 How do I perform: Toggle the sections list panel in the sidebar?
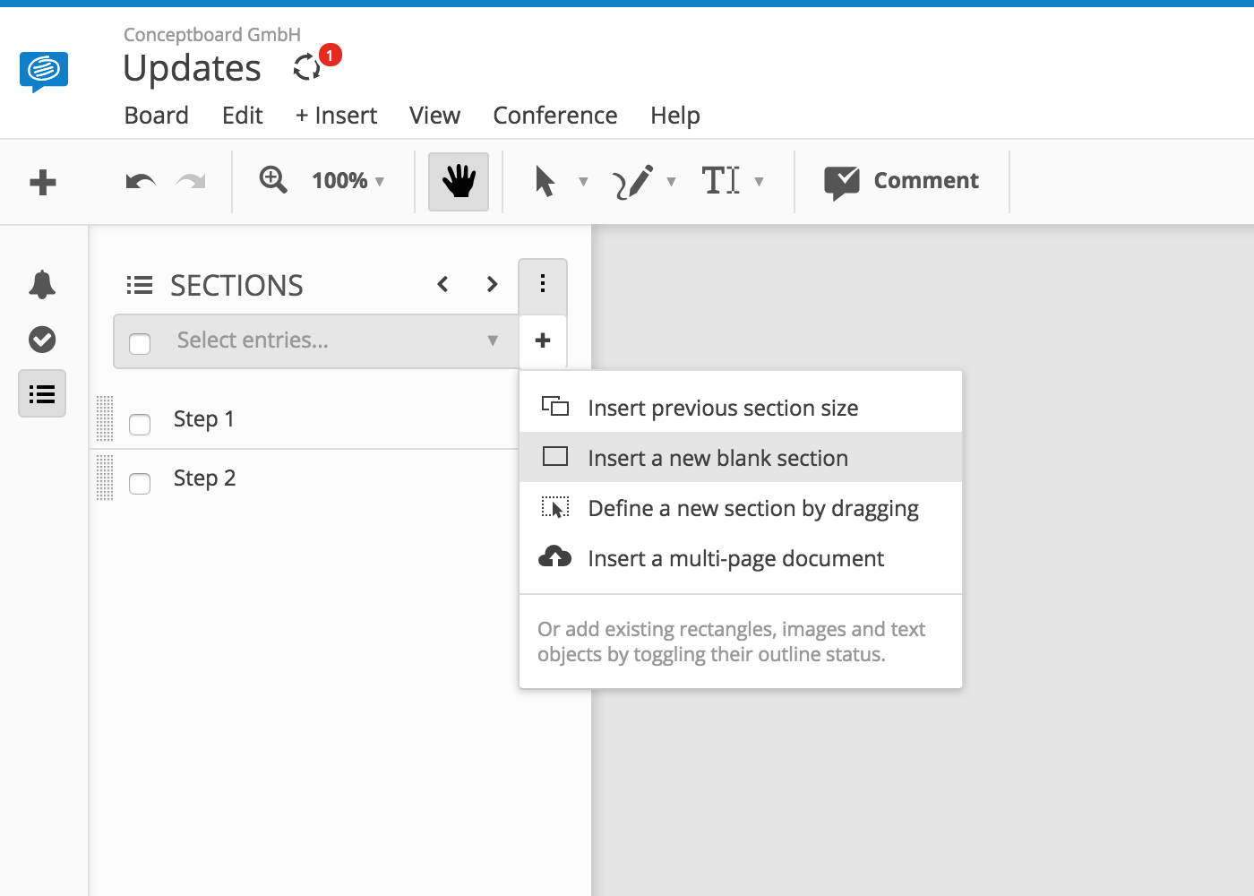[x=42, y=394]
